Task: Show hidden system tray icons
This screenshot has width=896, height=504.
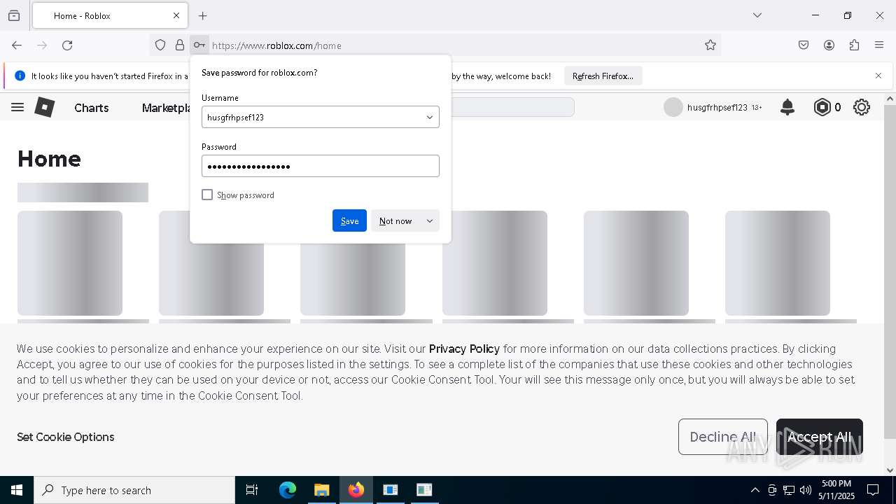Action: pos(755,490)
